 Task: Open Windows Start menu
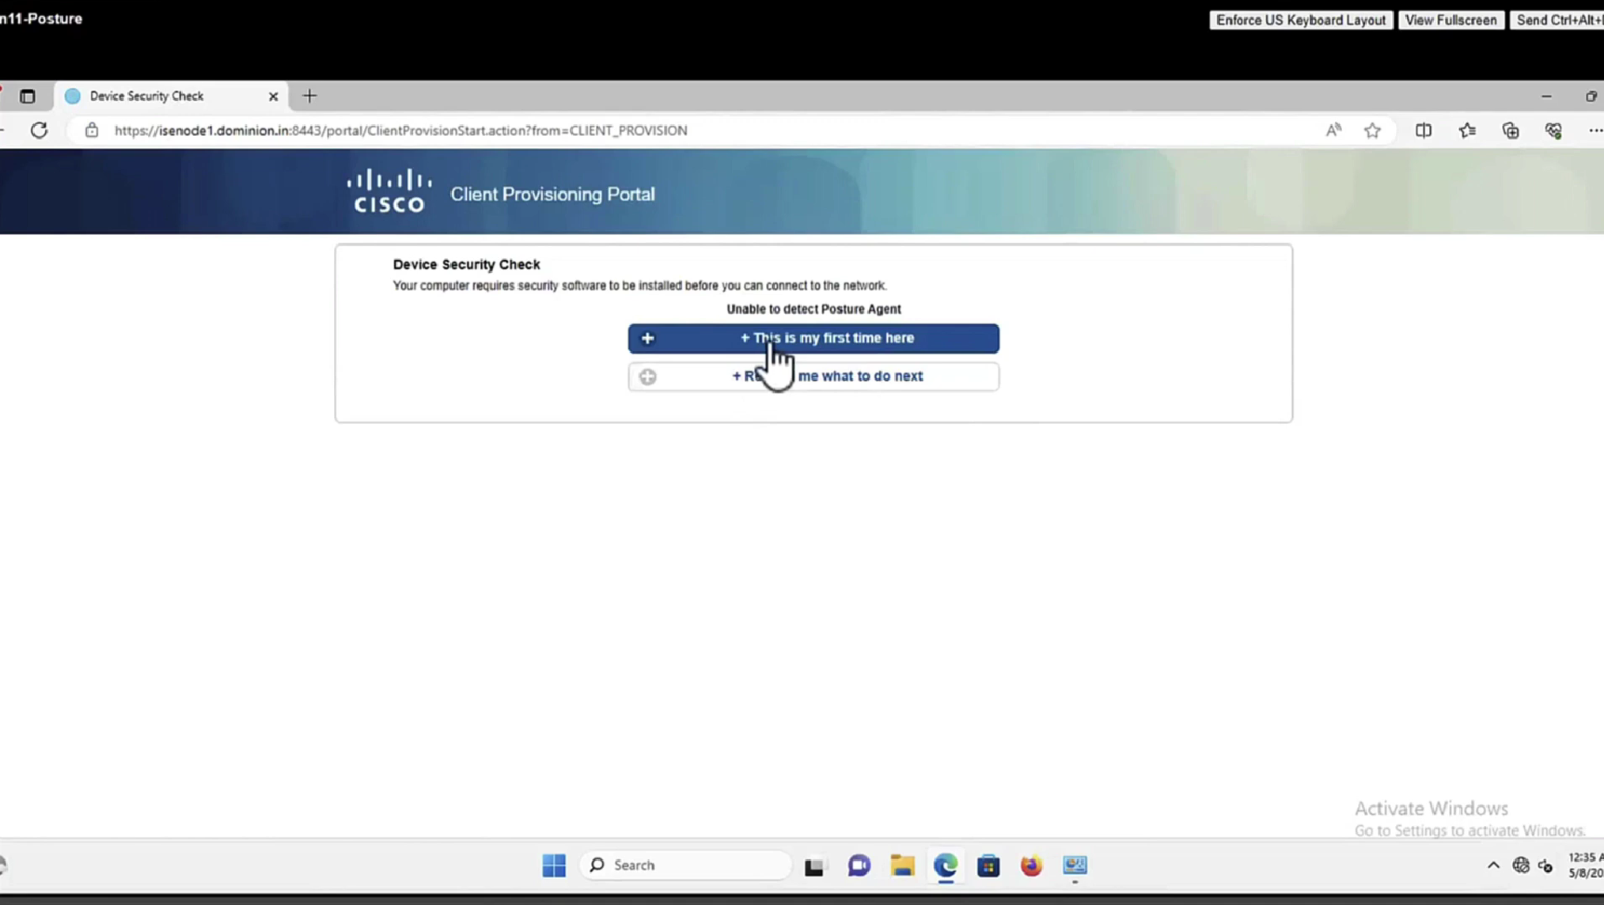click(554, 865)
